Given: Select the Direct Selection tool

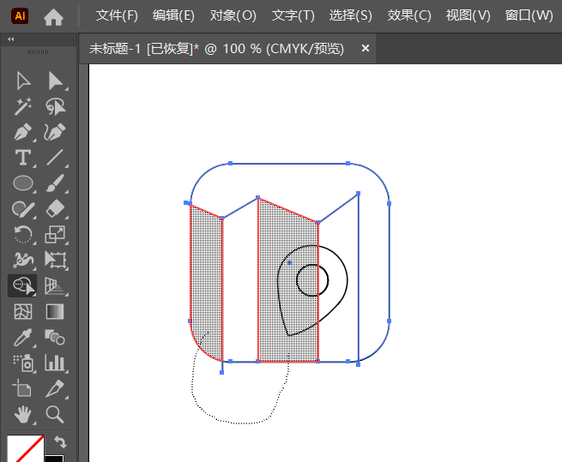Looking at the screenshot, I should pos(56,81).
